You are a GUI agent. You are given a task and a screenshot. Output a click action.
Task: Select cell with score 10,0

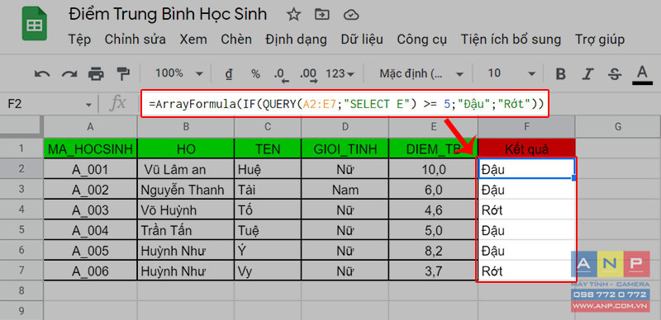point(433,169)
